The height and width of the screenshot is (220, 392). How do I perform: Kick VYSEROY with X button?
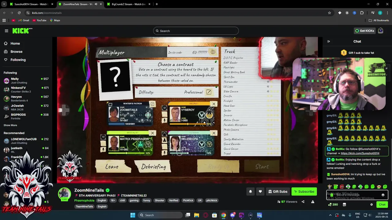tap(214, 104)
